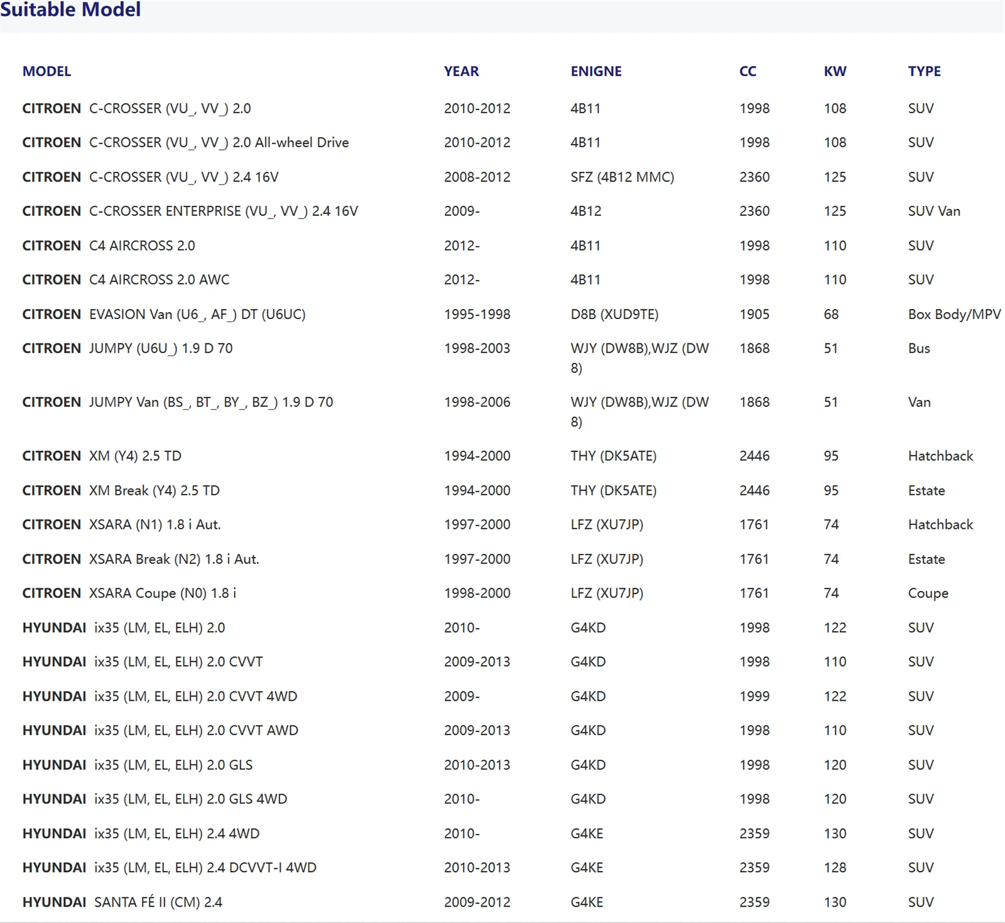1005x923 pixels.
Task: Click year '1998-2000' in XSARA Coupe row
Action: [x=477, y=593]
